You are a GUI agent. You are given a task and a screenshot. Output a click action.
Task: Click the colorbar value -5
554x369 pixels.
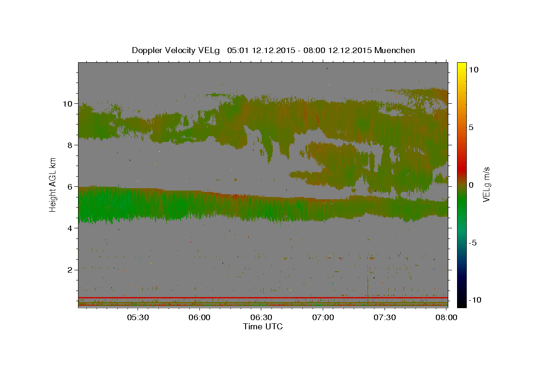[x=473, y=243]
